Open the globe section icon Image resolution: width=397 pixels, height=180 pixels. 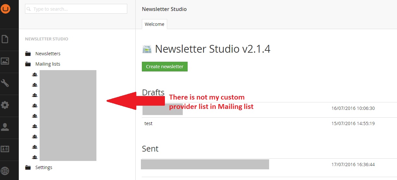coord(5,171)
